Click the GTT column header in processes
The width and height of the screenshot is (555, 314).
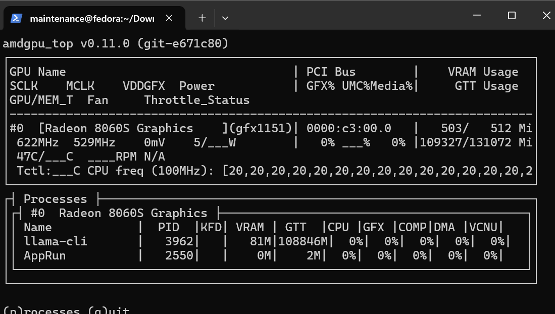pyautogui.click(x=295, y=227)
